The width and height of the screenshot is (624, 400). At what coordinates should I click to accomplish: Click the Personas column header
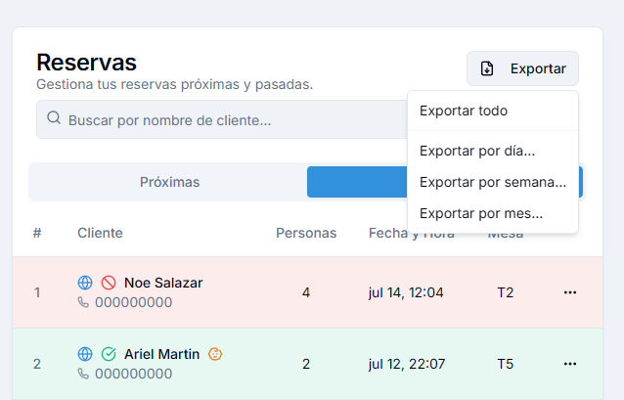pyautogui.click(x=306, y=233)
